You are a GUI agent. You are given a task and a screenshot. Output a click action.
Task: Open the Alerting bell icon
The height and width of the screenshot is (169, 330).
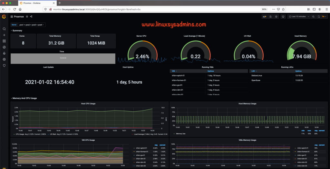(x=4, y=53)
